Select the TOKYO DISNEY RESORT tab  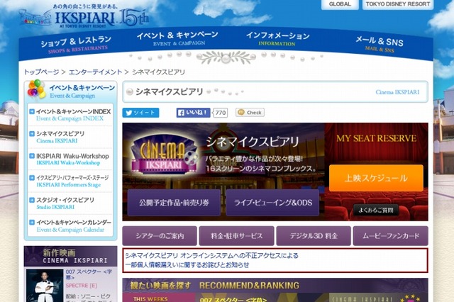[398, 4]
